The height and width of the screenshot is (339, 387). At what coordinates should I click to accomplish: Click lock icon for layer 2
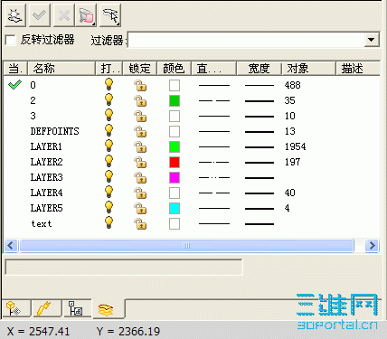point(140,100)
